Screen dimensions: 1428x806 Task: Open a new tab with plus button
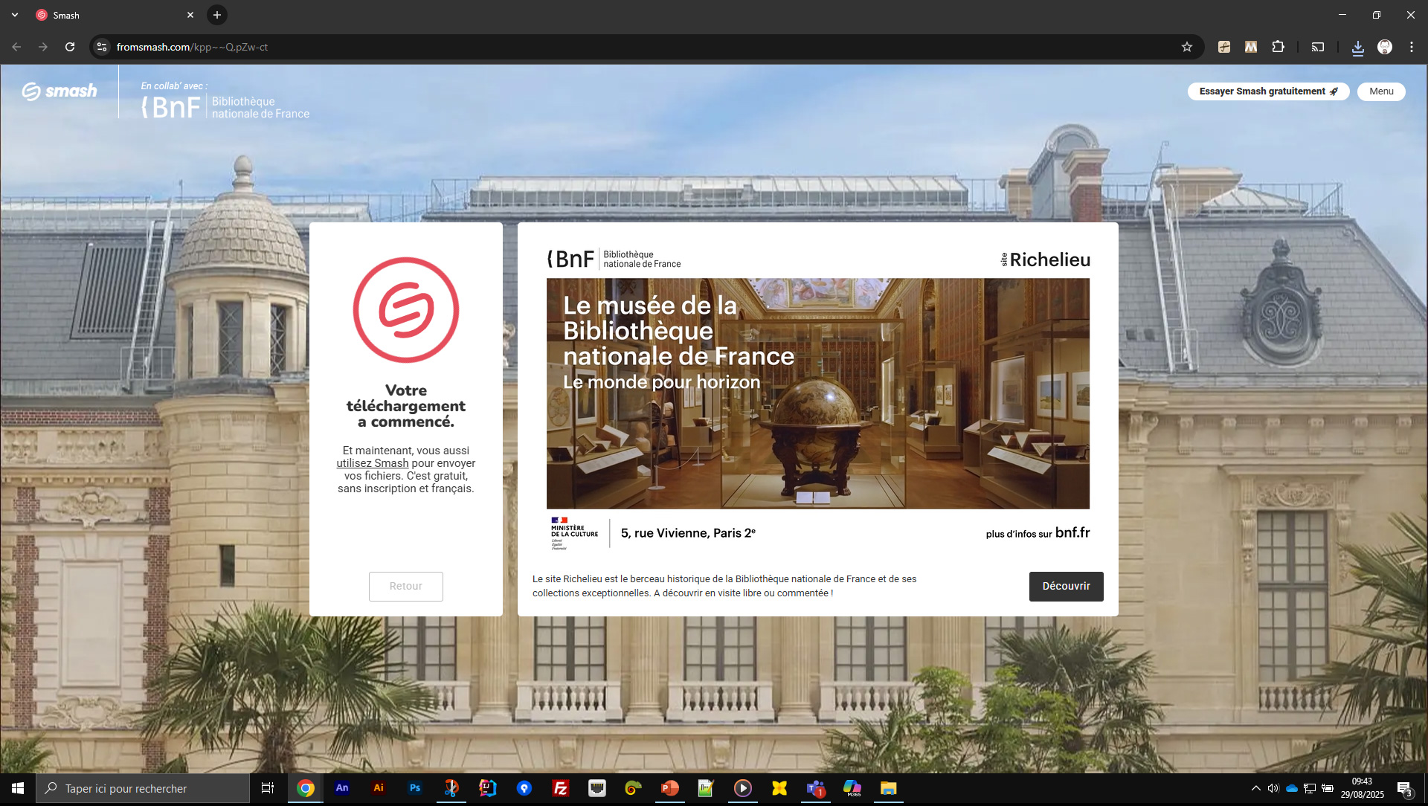(x=217, y=15)
